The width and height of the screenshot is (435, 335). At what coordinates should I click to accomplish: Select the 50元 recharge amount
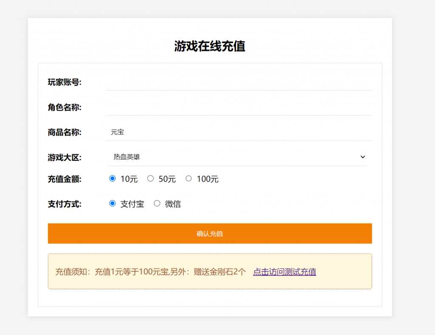(150, 179)
